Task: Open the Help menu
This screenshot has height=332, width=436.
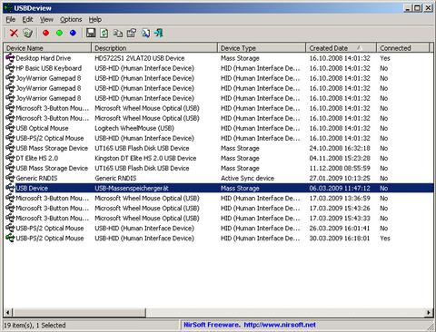Action: (95, 20)
